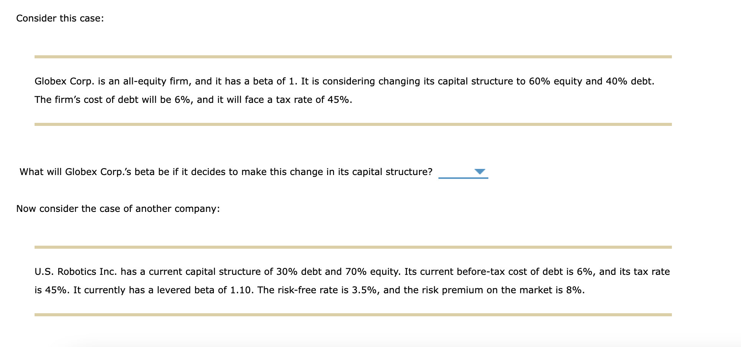Viewport: 741px width, 347px height.
Task: Click the tan bar above the U.S. Robotics paragraph
Action: tap(353, 247)
